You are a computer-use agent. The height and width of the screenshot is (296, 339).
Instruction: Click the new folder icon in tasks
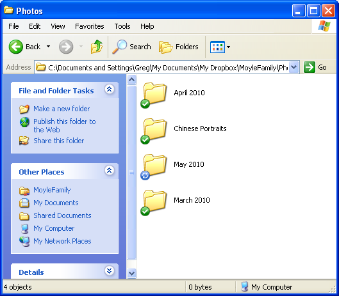pos(24,109)
